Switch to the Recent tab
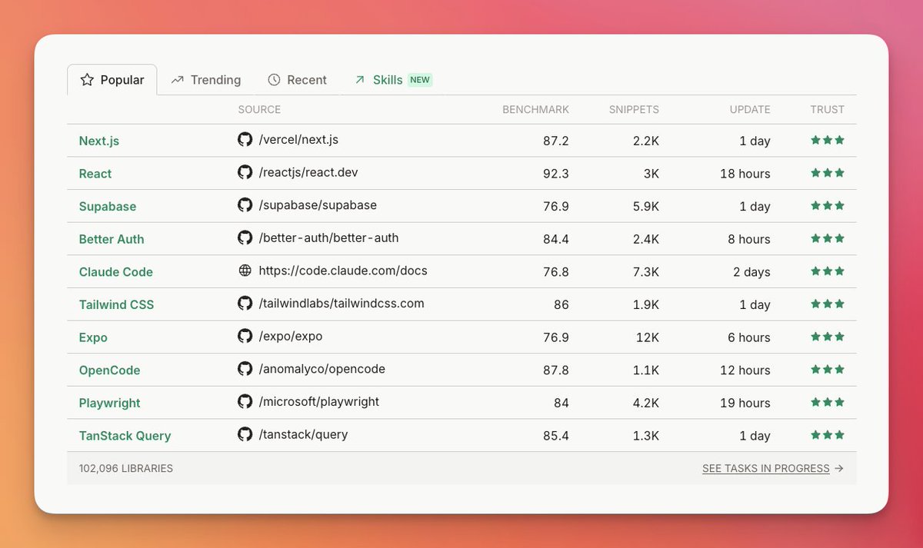923x548 pixels. click(x=298, y=80)
